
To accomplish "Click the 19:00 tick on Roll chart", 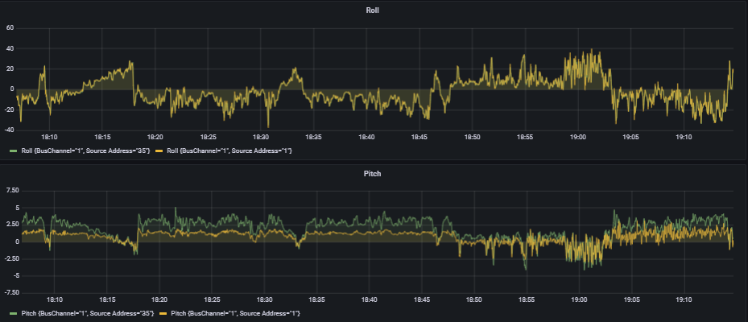I will tap(578, 137).
